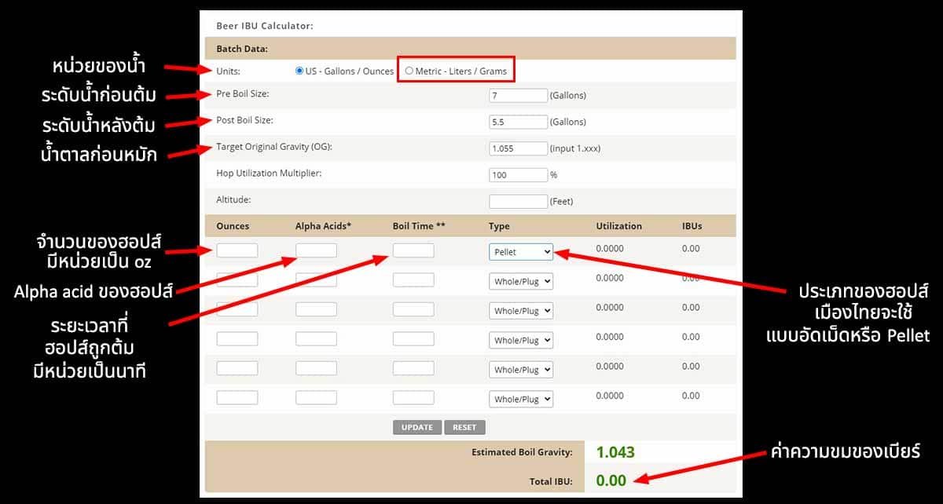Open the last row hop Type dropdown
The height and width of the screenshot is (504, 943).
click(x=520, y=399)
